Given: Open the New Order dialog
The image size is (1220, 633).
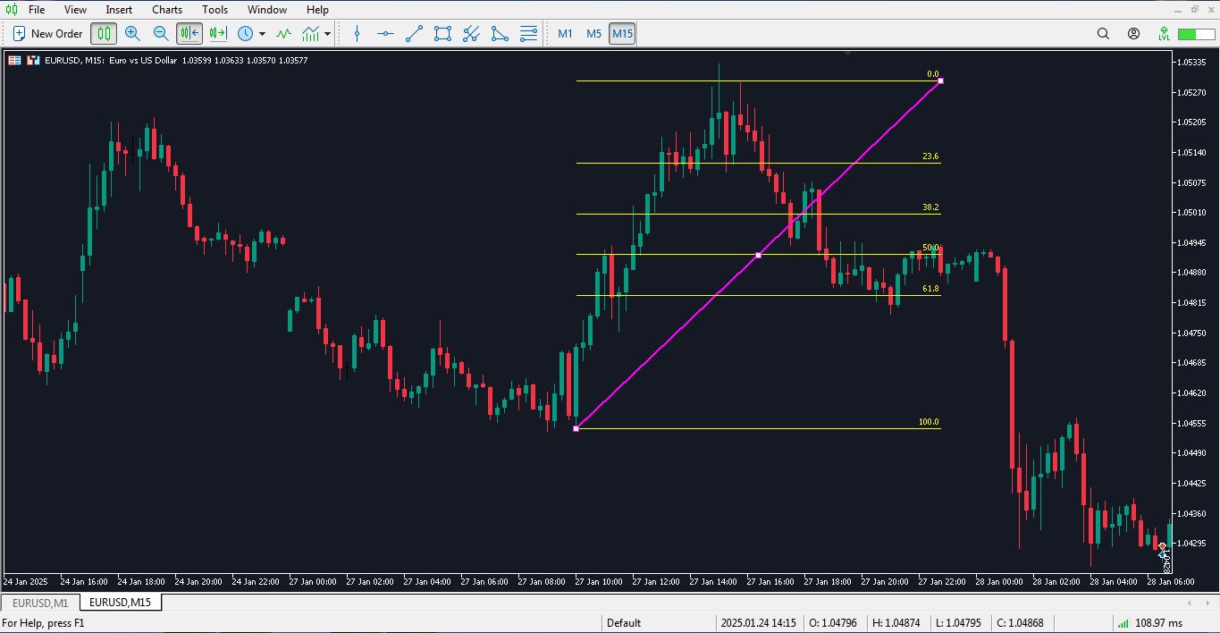Looking at the screenshot, I should (47, 34).
